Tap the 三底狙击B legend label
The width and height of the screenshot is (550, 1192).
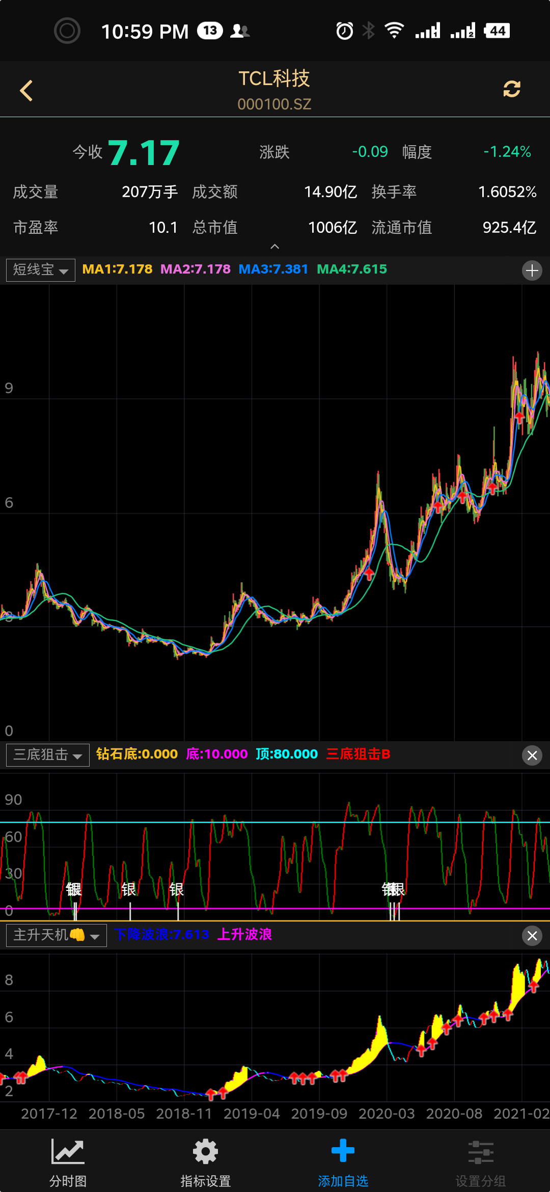coord(358,754)
